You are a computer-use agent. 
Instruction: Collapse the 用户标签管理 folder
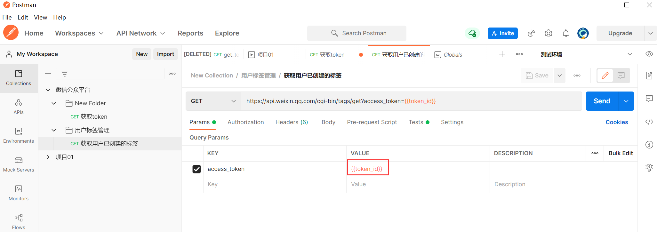54,130
